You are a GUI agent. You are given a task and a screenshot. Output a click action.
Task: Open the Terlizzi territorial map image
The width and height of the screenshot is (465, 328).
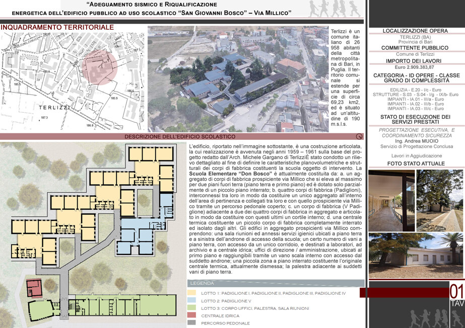(72, 81)
